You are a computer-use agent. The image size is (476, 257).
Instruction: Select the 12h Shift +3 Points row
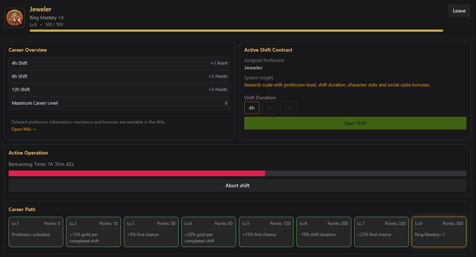click(120, 90)
